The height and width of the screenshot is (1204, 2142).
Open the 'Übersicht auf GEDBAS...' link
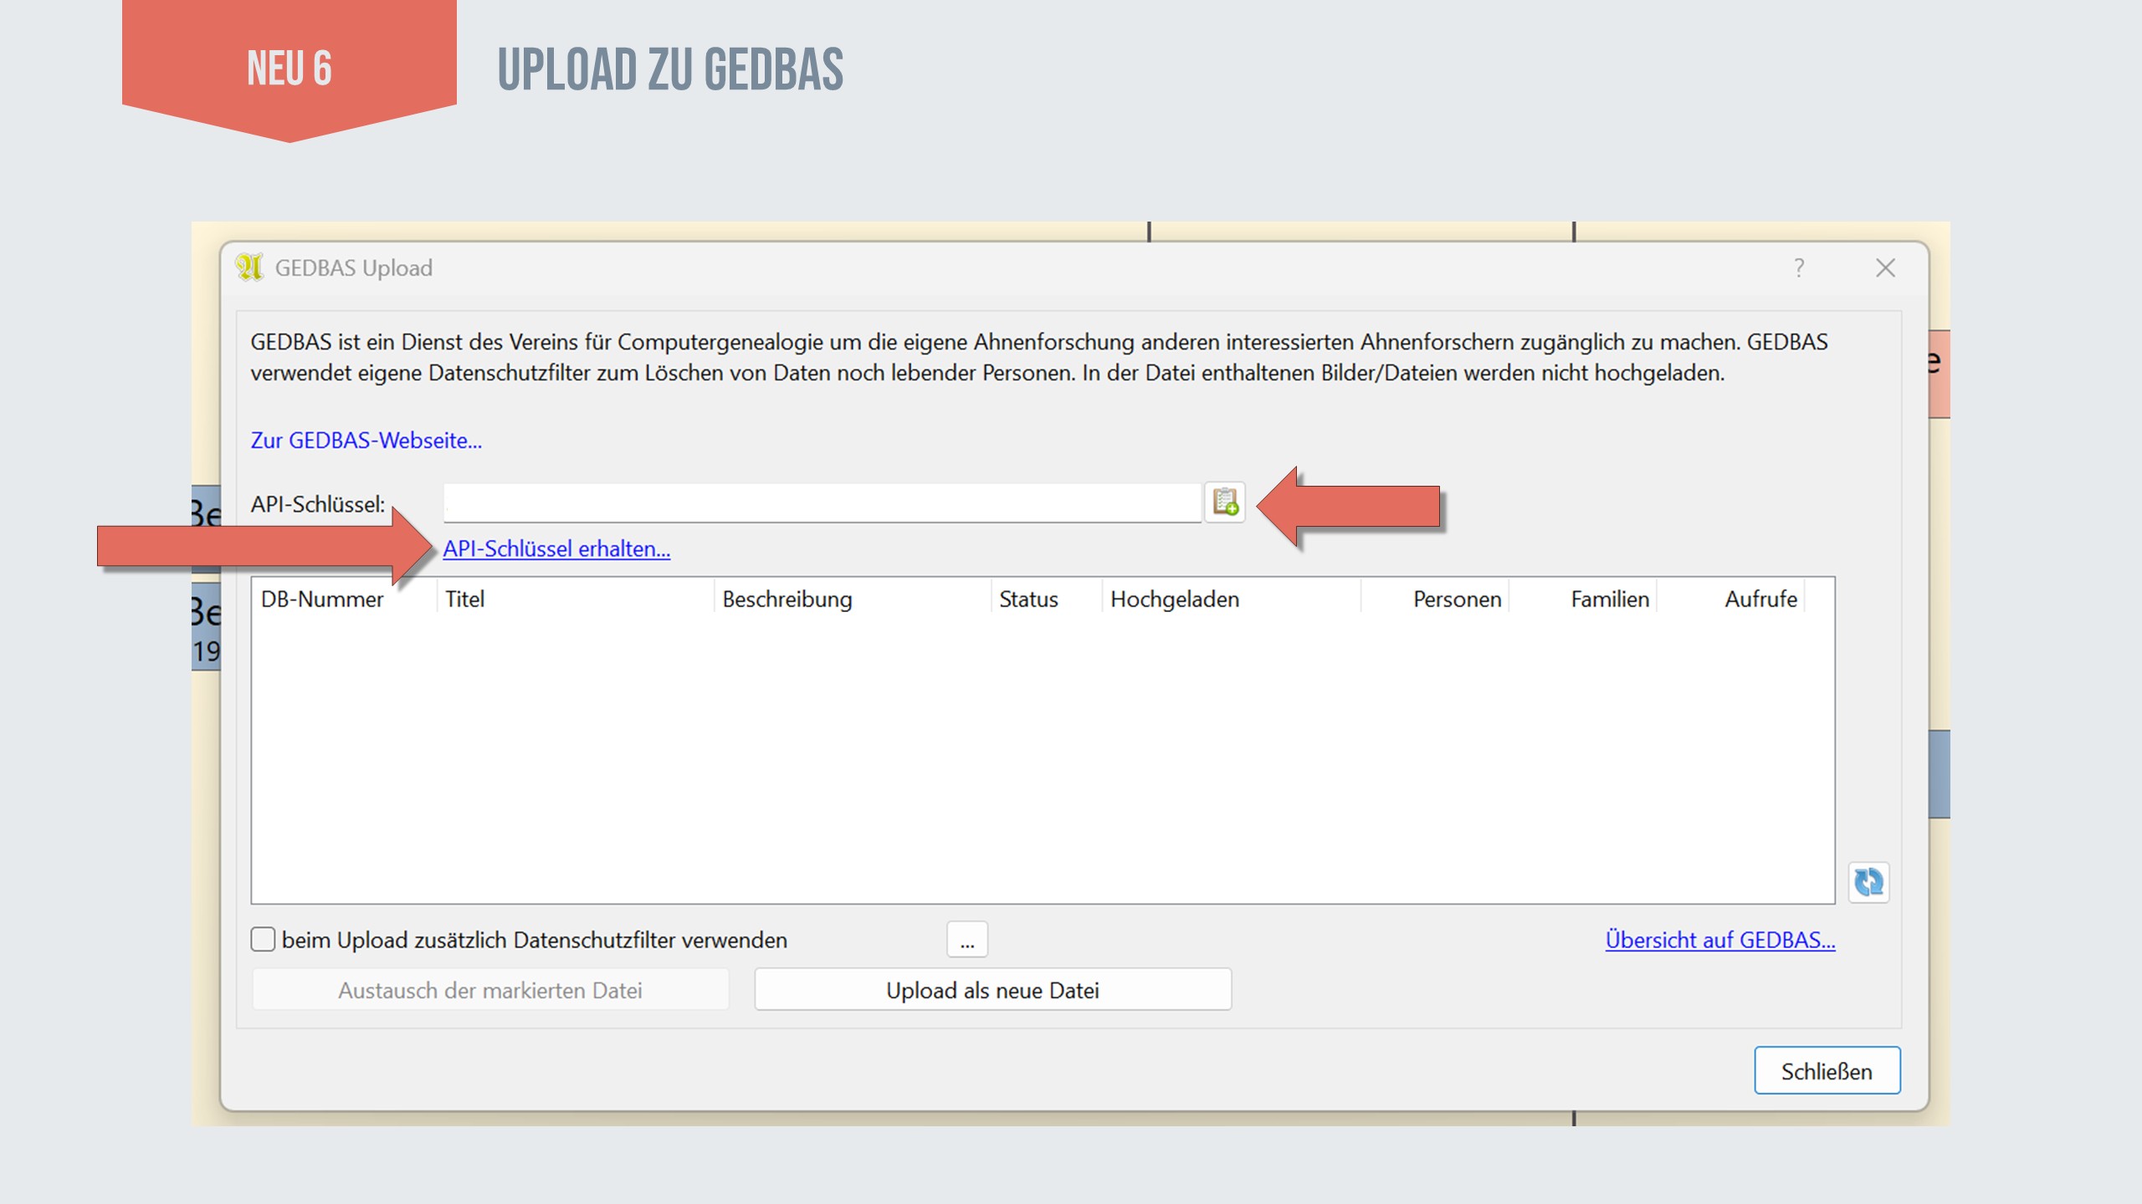1719,940
